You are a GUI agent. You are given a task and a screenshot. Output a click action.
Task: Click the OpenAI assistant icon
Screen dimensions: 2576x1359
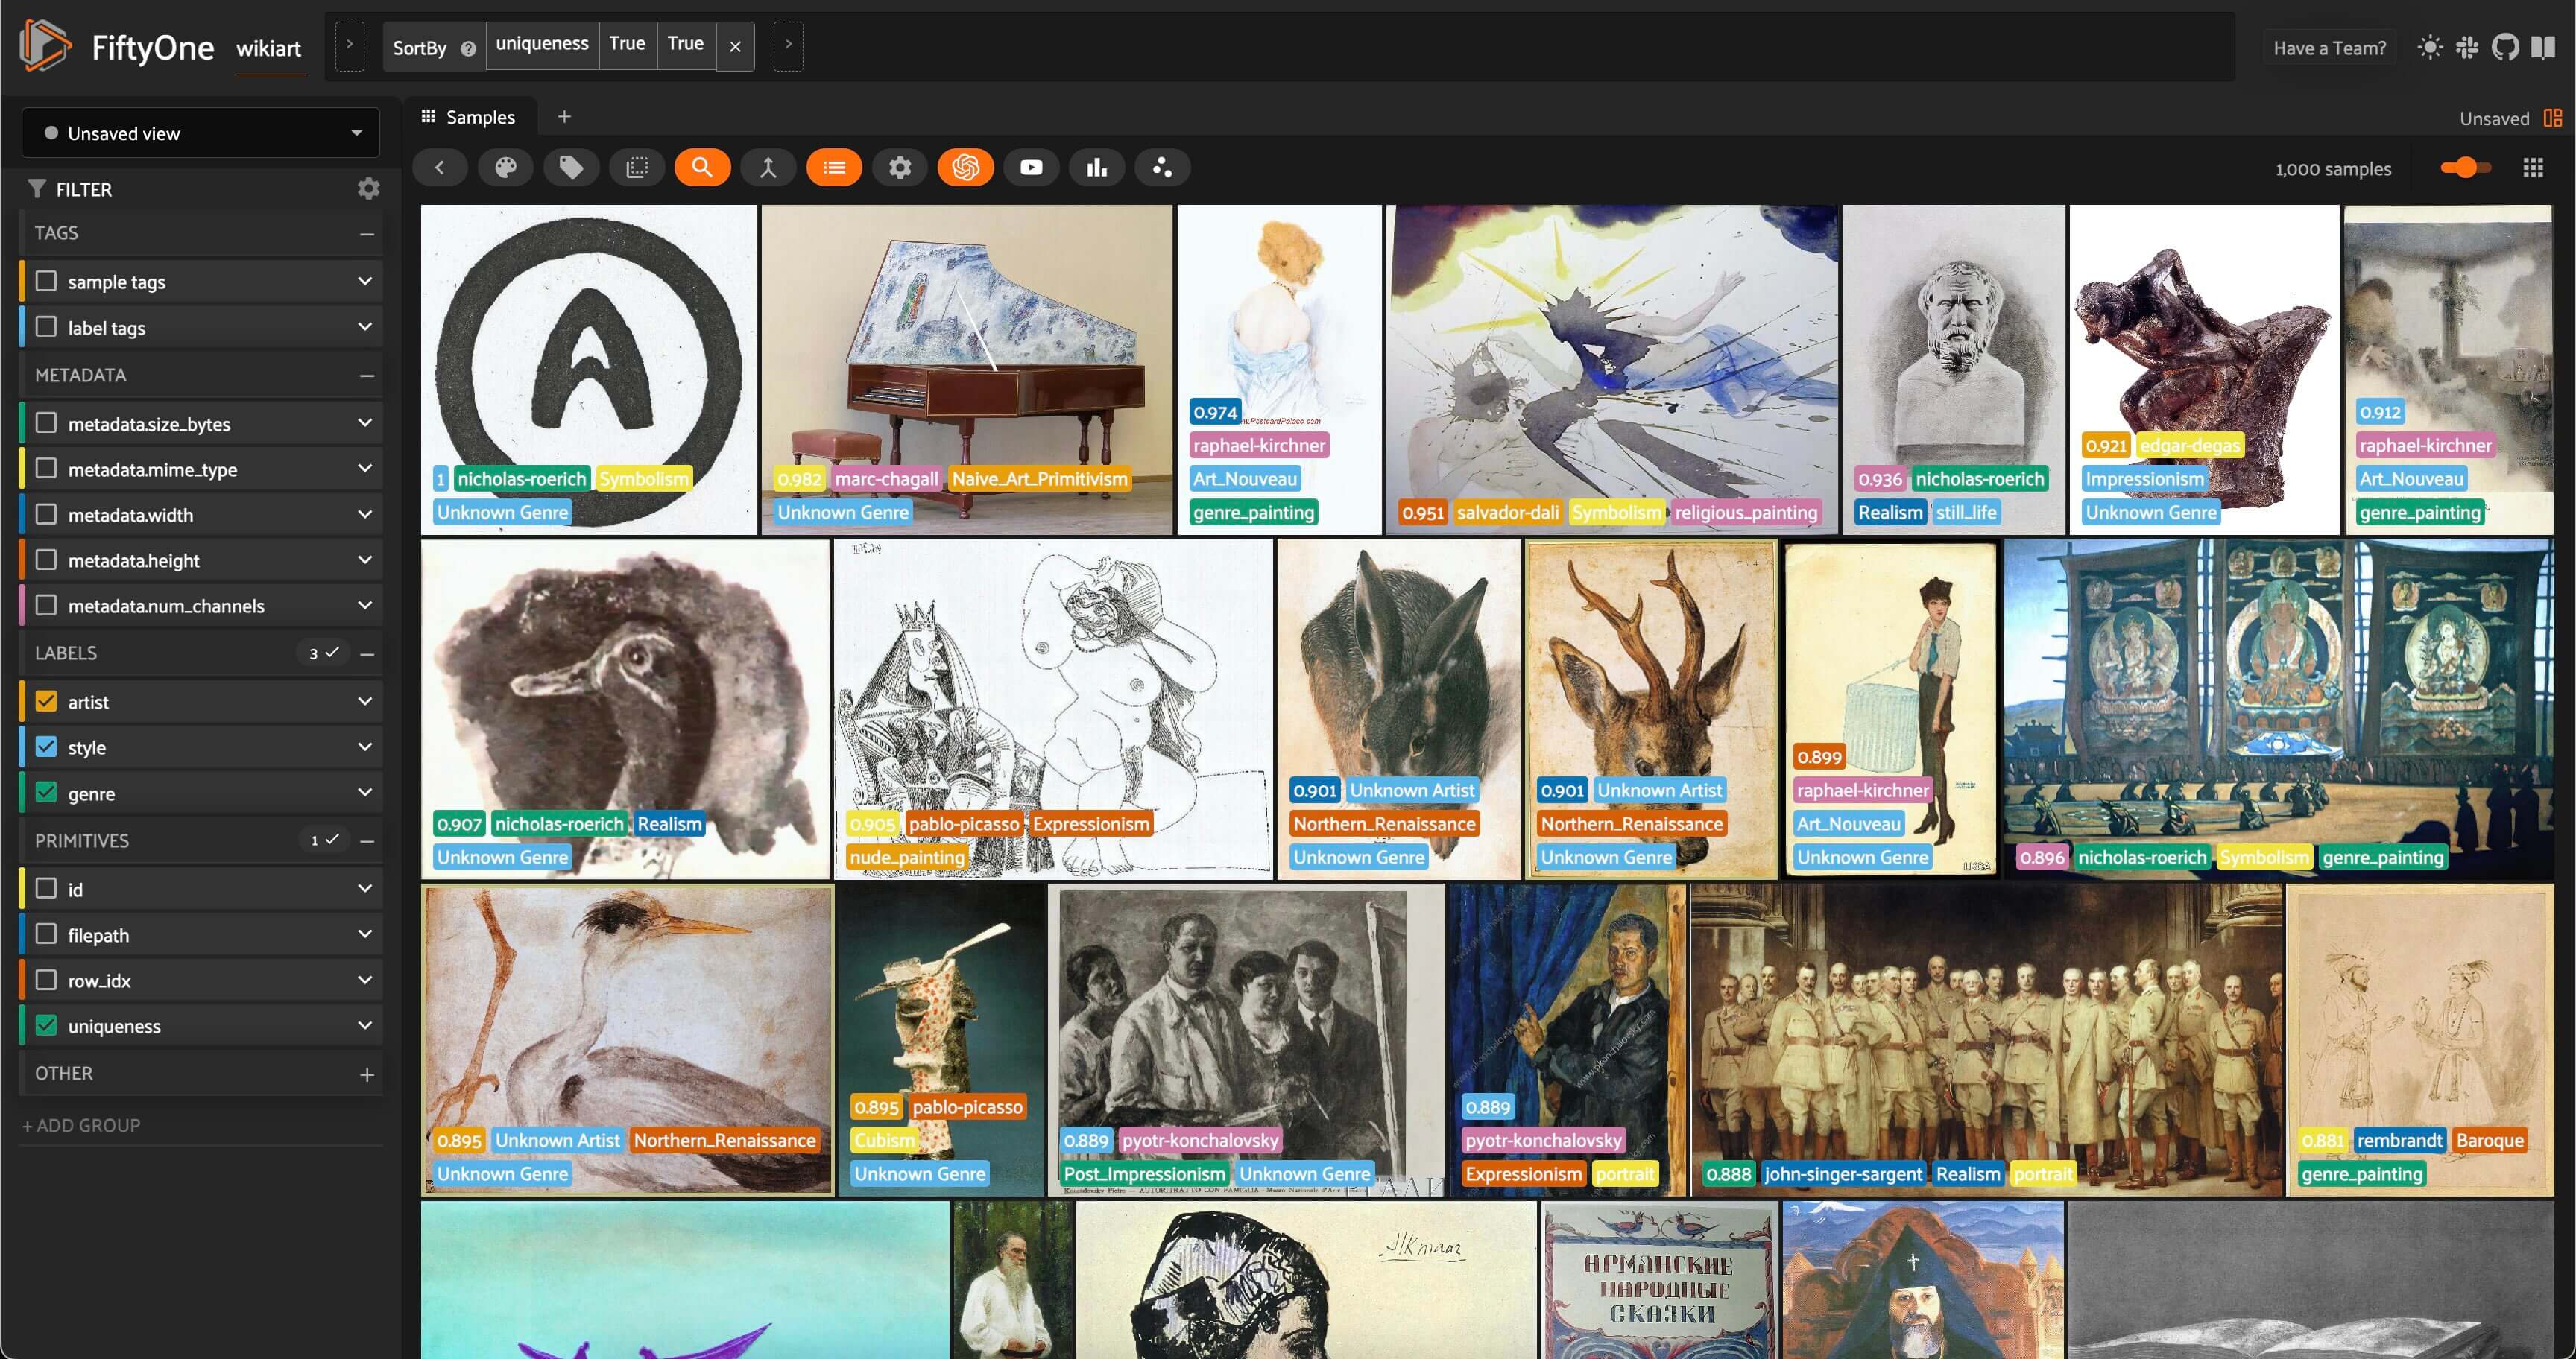966,167
